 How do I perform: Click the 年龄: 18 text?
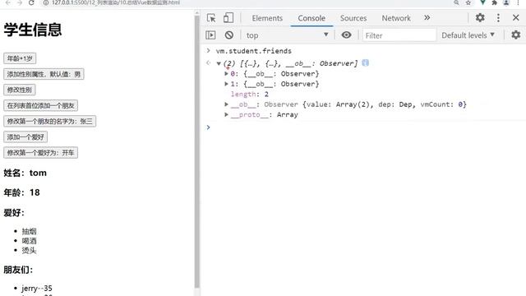point(22,192)
